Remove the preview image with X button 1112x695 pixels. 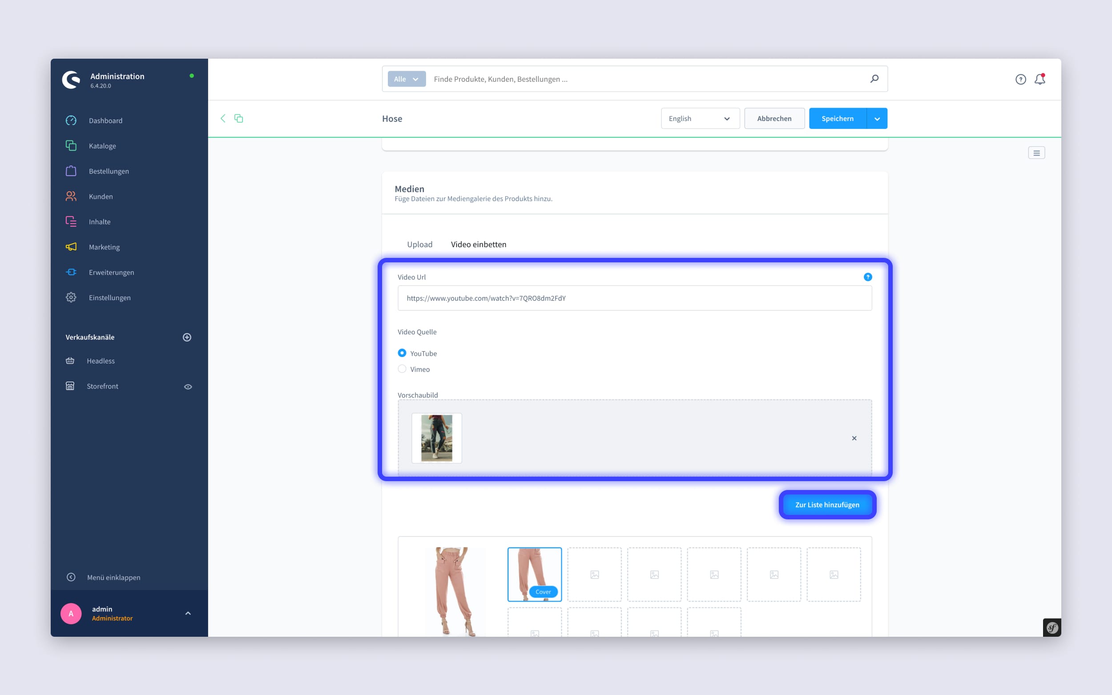854,438
